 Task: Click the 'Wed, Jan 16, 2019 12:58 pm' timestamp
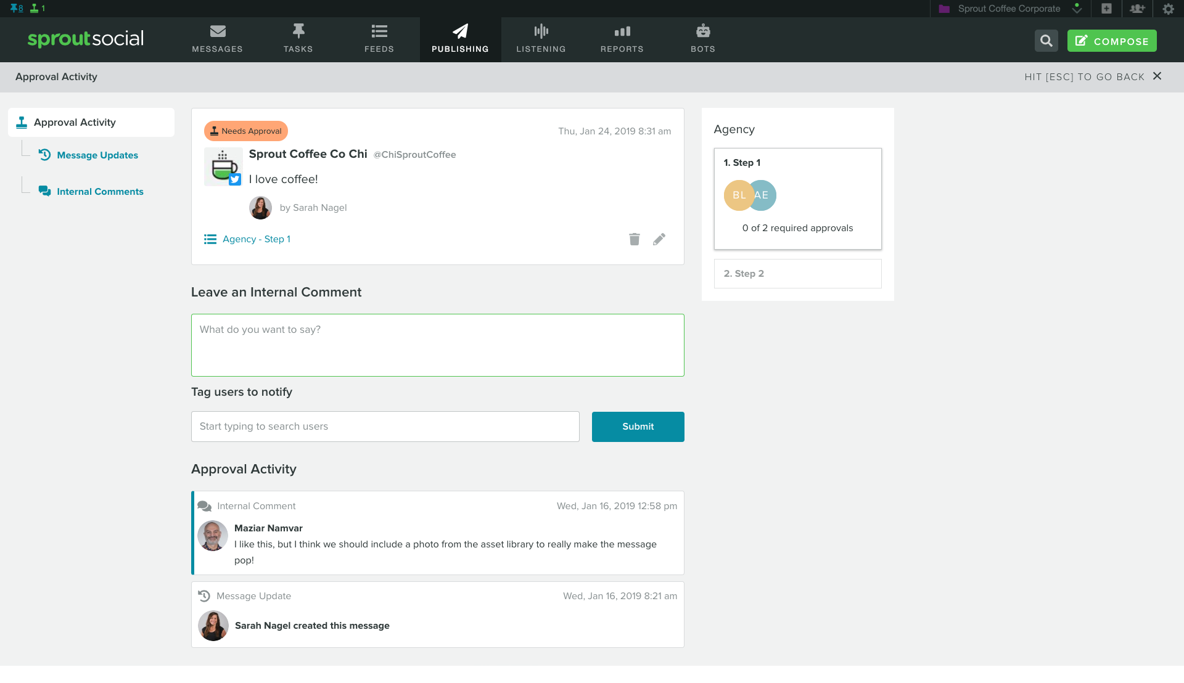[617, 506]
